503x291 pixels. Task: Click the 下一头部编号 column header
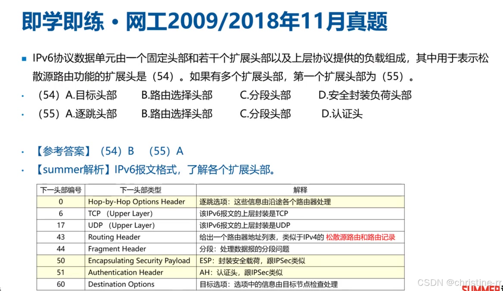click(61, 190)
